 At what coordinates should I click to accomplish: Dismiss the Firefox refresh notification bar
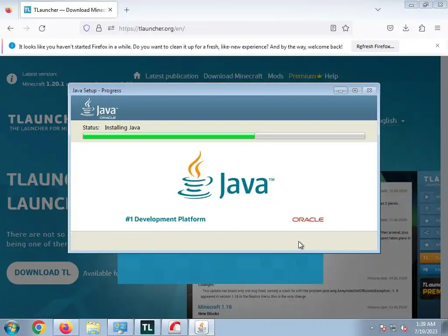437,45
